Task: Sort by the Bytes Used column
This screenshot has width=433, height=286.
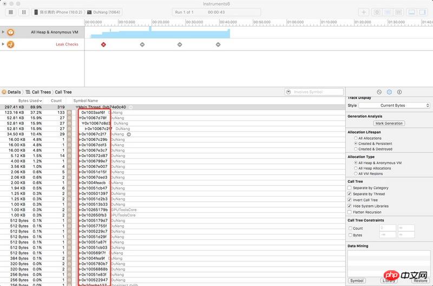Action: tap(30, 101)
